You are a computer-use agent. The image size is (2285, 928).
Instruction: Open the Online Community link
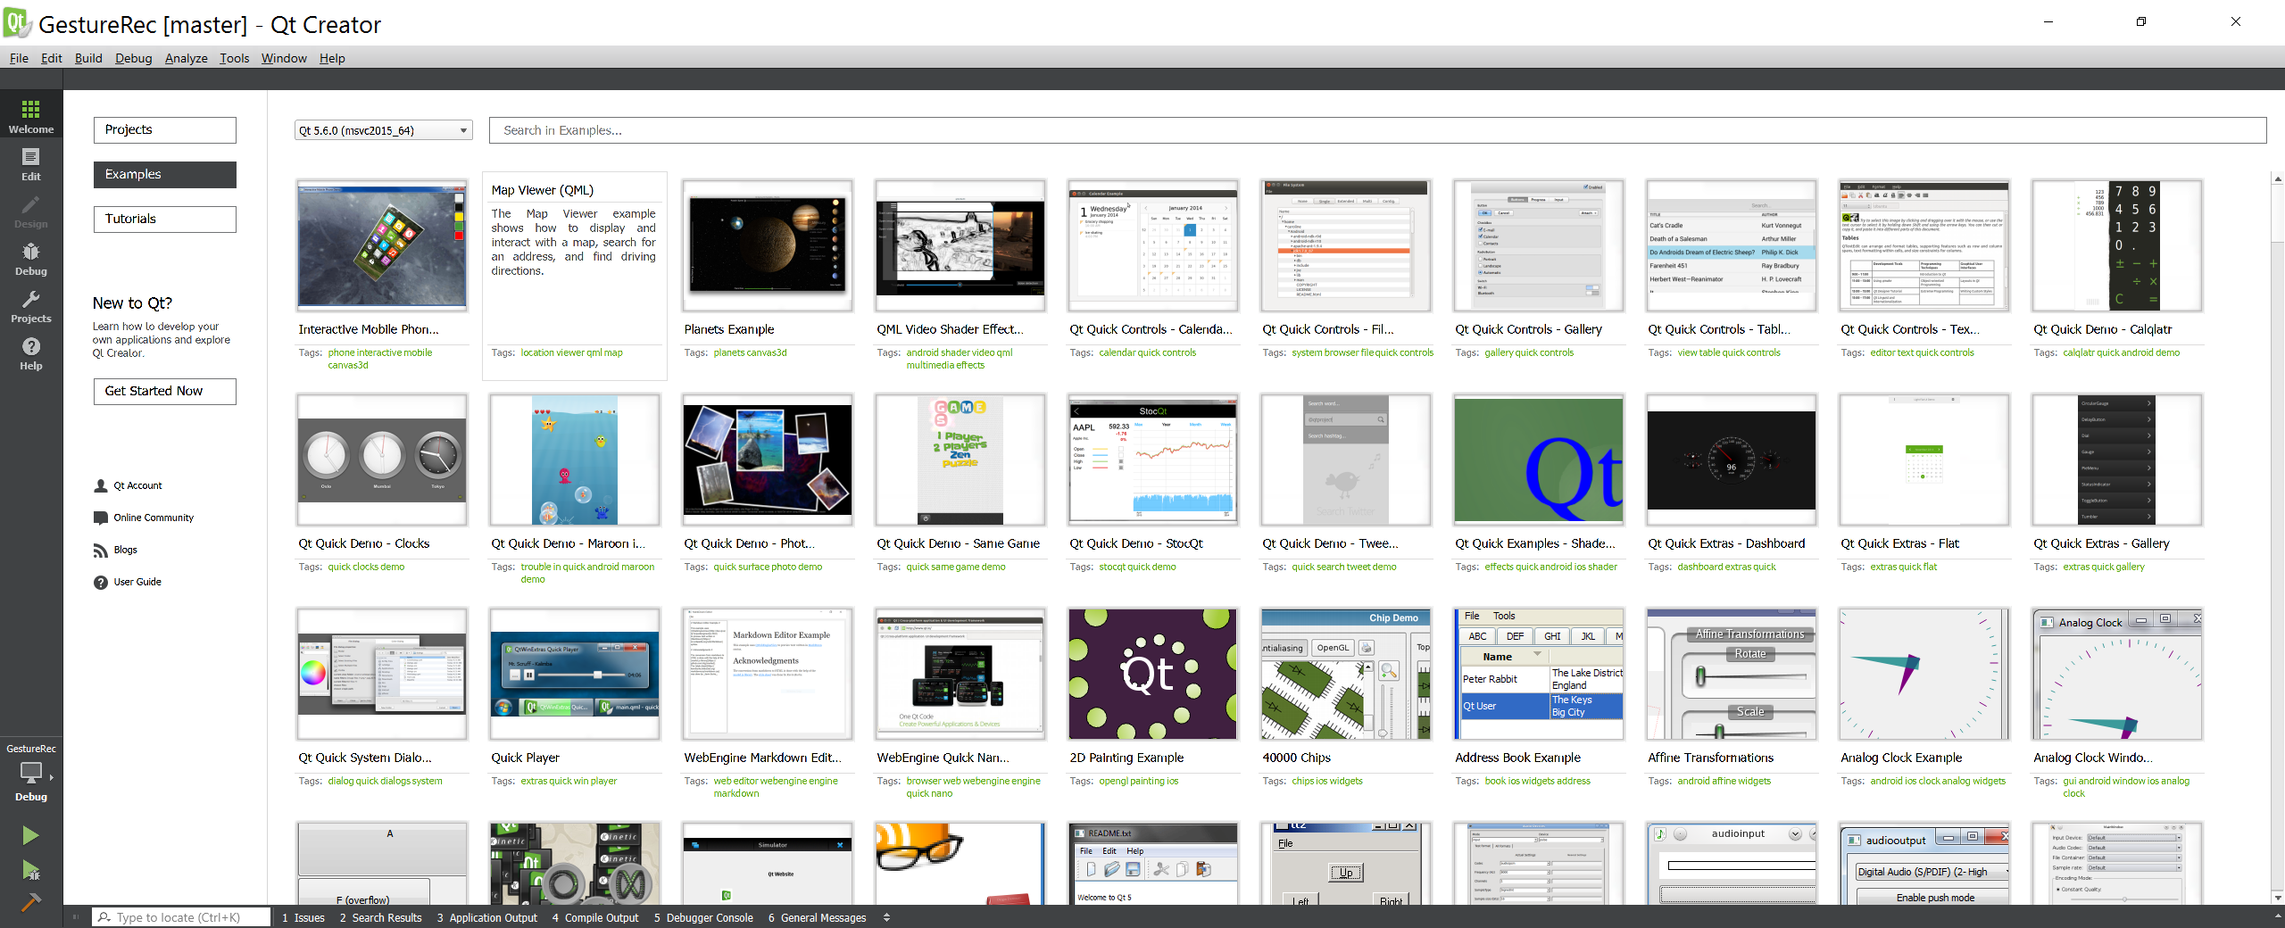[x=153, y=518]
